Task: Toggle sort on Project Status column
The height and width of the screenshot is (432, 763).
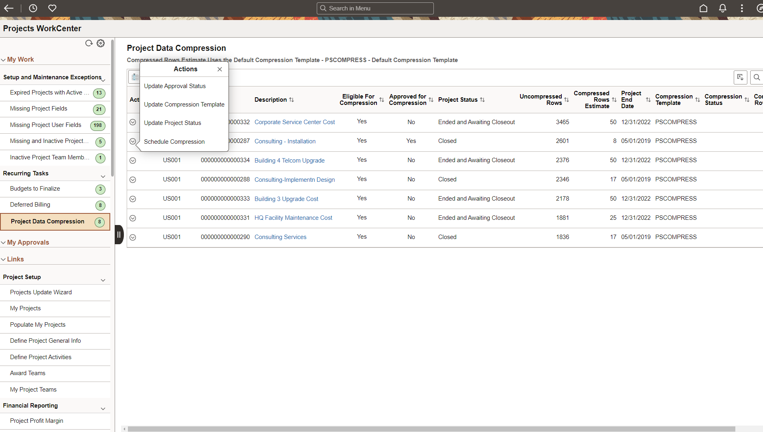Action: tap(483, 100)
